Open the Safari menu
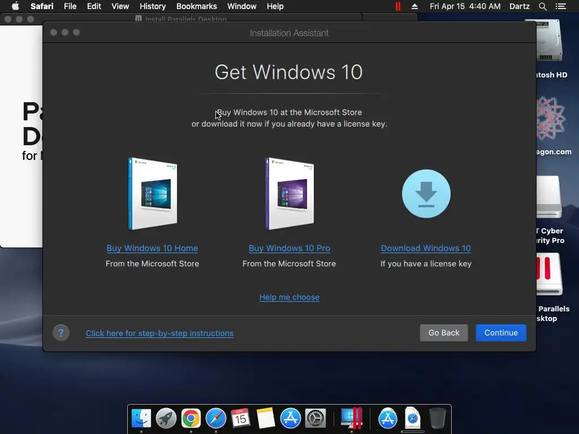Screen dimensions: 579x434 (x=42, y=6)
